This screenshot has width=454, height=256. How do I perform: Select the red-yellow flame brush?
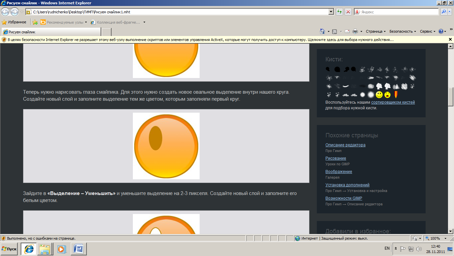[x=396, y=95]
